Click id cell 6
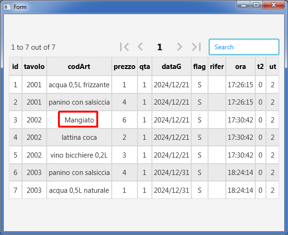Screen dimensions: 288x235 click(15, 173)
